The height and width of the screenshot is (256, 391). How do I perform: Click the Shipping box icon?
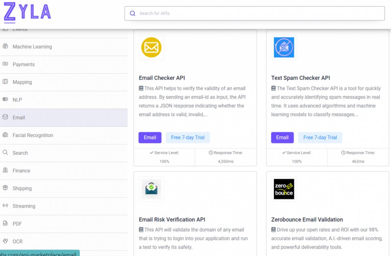click(5, 188)
